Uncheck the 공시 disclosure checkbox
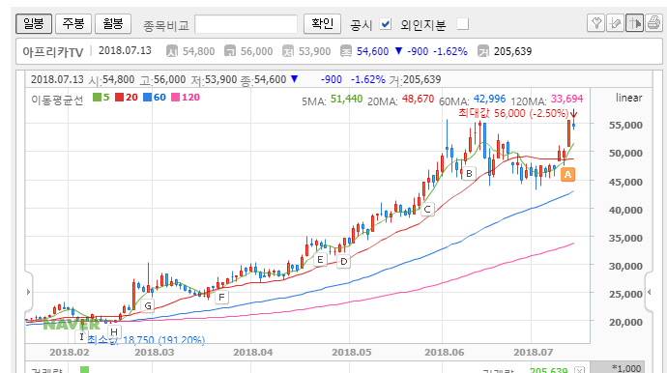This screenshot has width=667, height=373. [x=386, y=24]
